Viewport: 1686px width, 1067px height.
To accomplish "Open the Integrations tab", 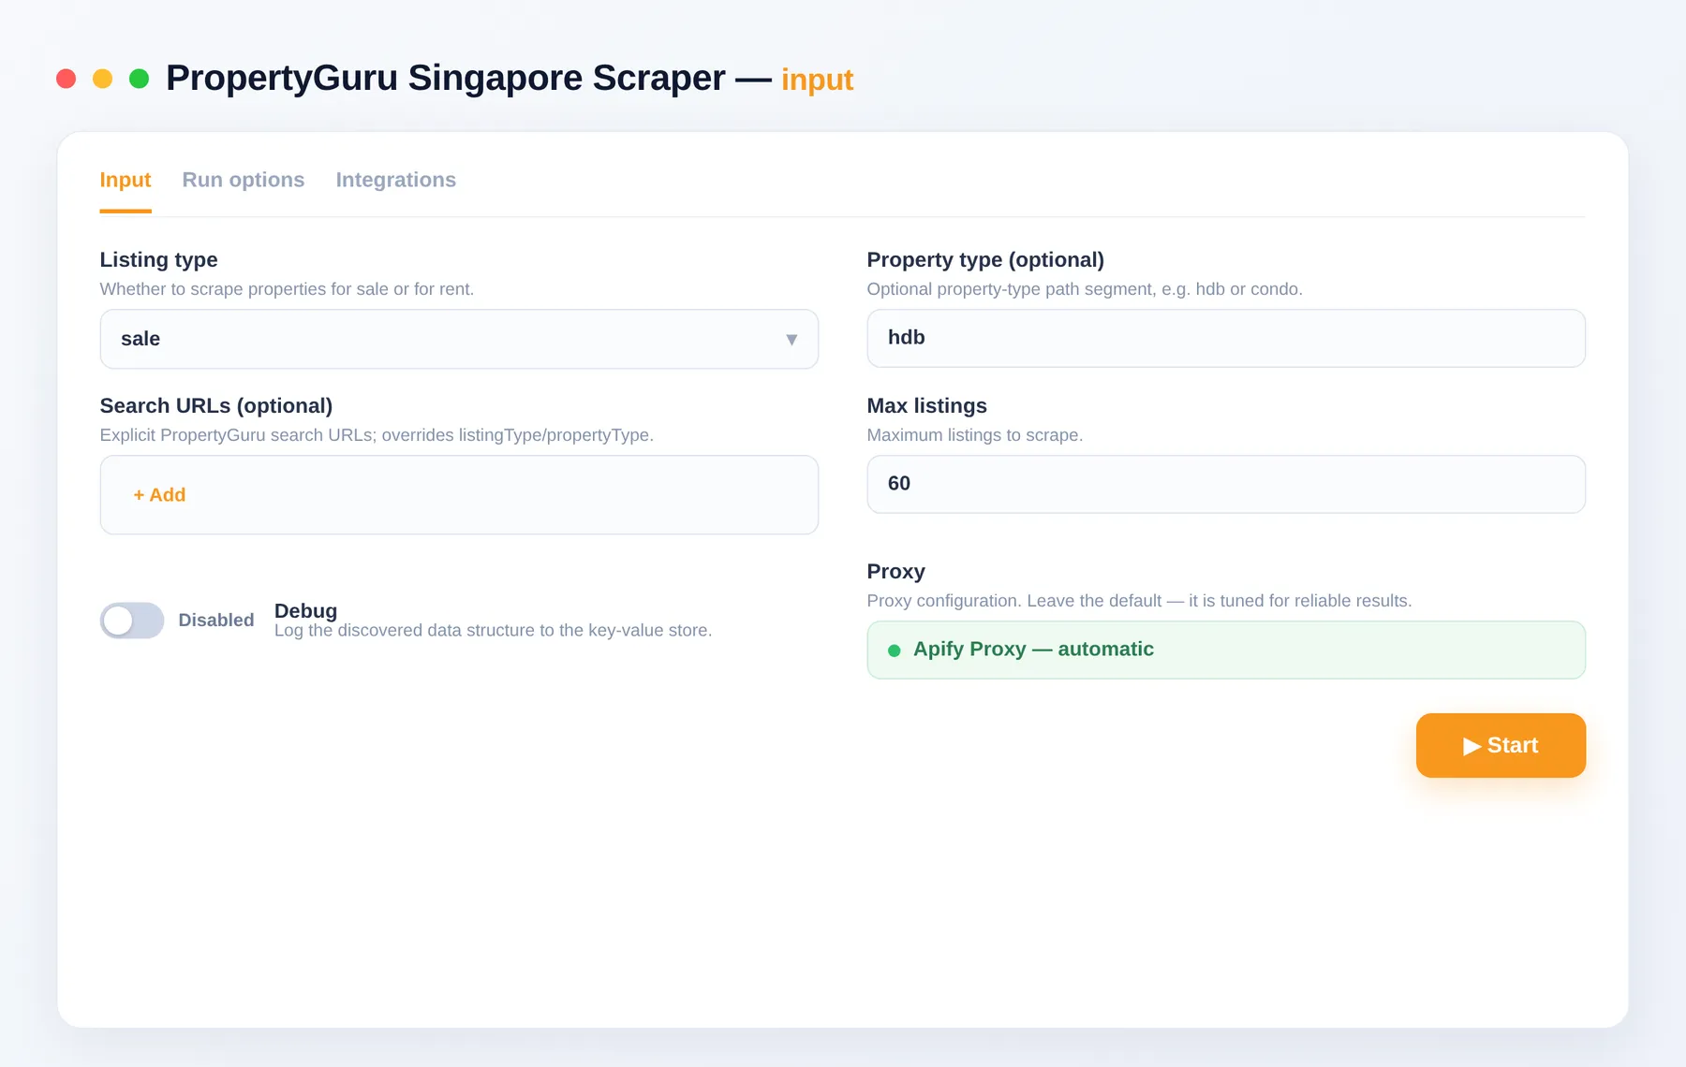I will click(x=396, y=180).
